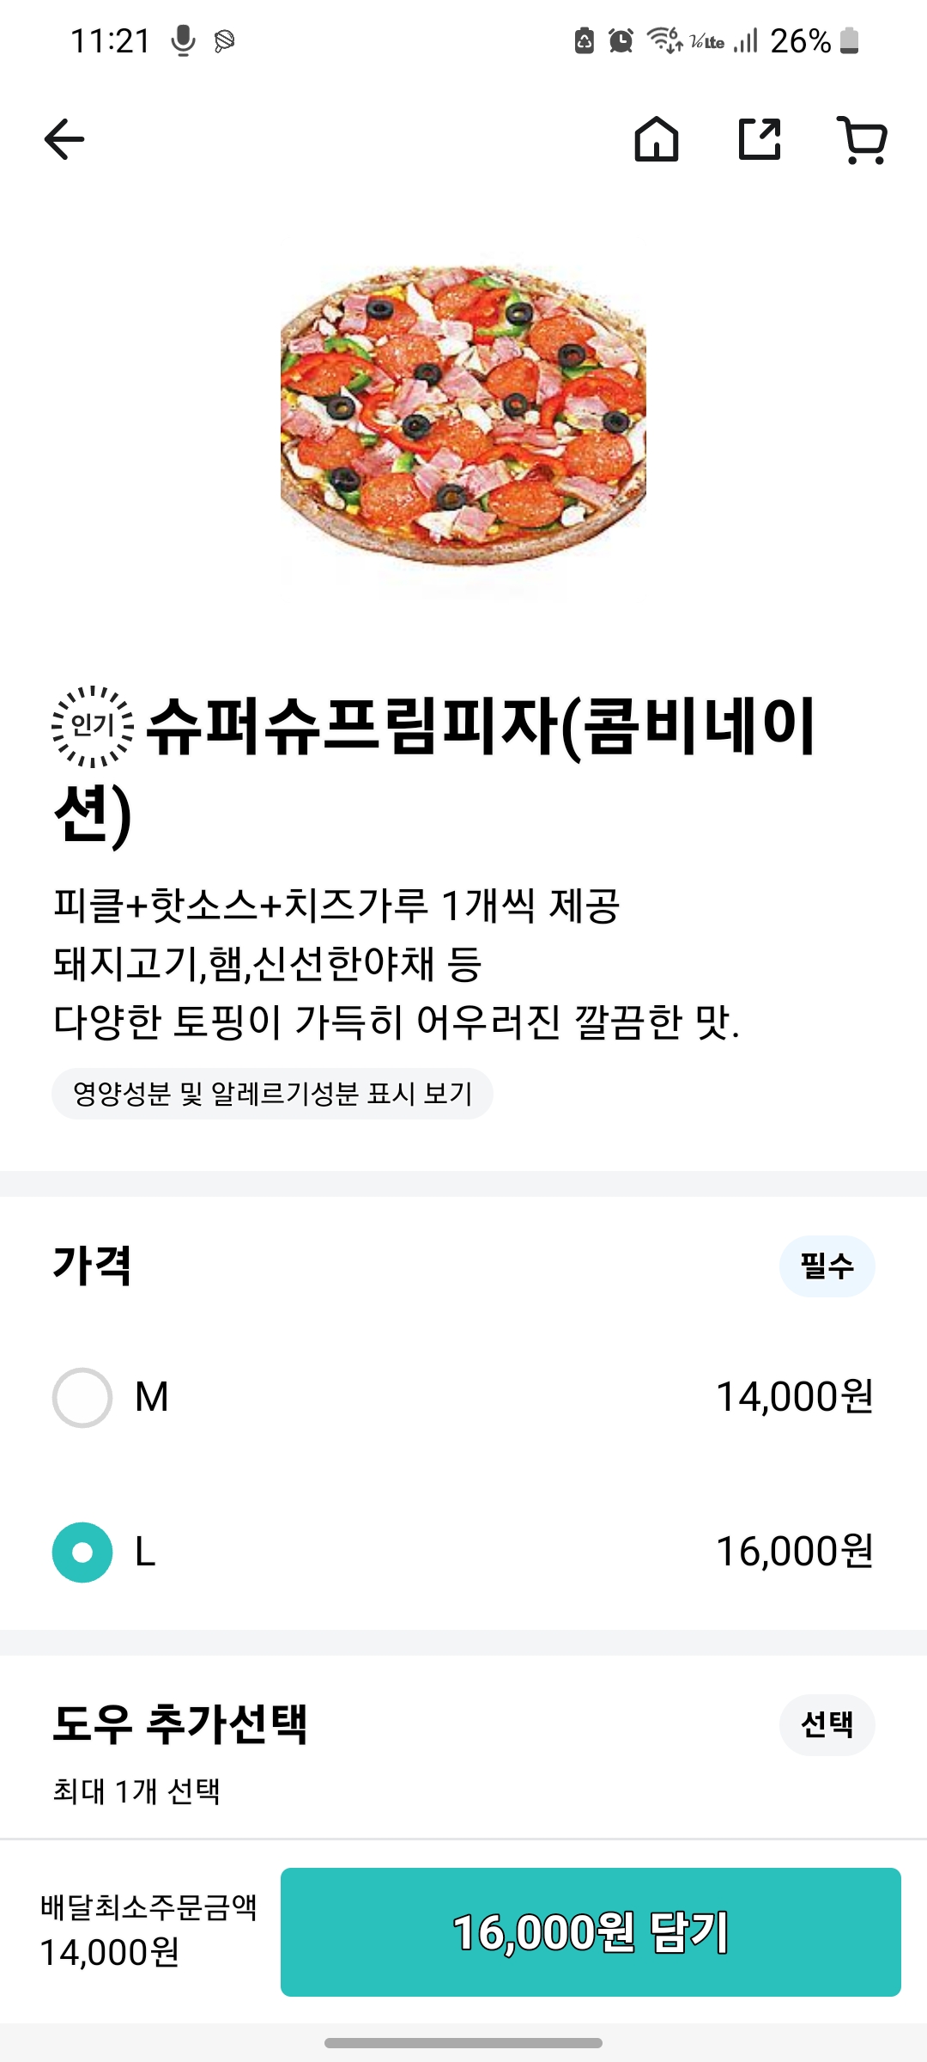Image resolution: width=927 pixels, height=2062 pixels.
Task: Tap the back arrow icon
Action: 64,139
